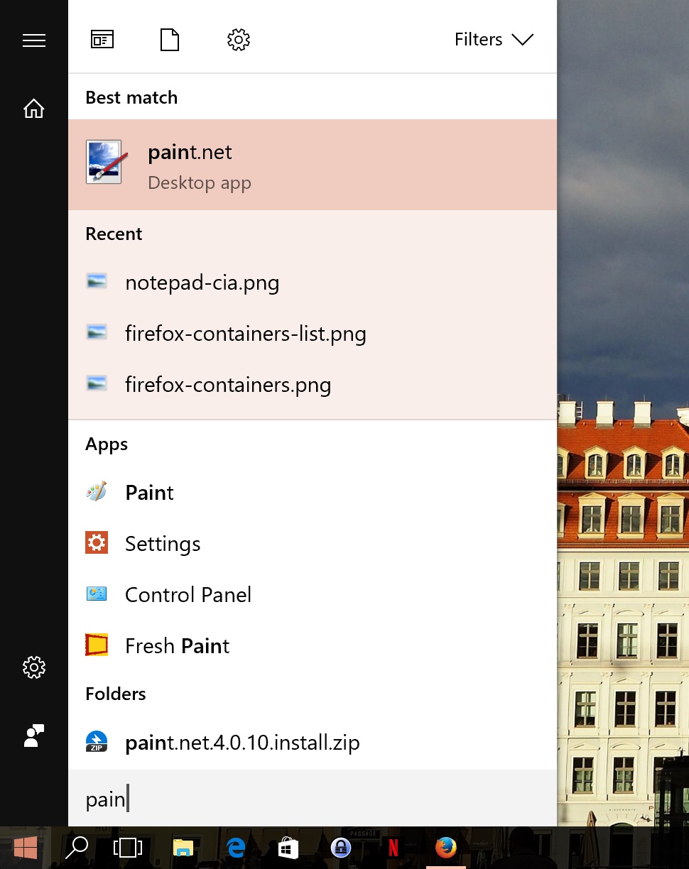The height and width of the screenshot is (869, 689).
Task: Open recent file notepad-cia.png
Action: click(313, 283)
